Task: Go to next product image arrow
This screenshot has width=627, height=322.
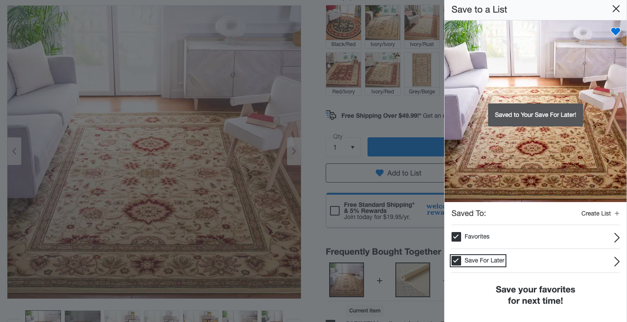Action: 294,151
